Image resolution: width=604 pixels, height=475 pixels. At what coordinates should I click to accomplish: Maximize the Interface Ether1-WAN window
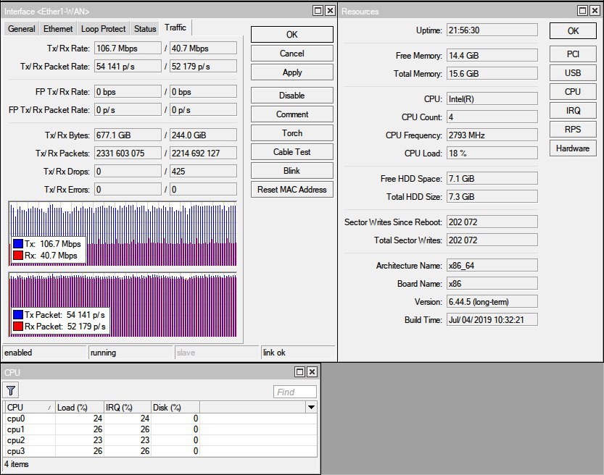point(318,11)
